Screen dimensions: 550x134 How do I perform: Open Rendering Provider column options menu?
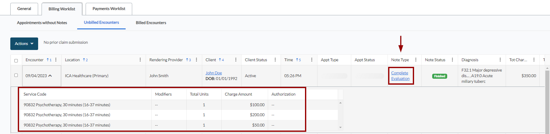(x=197, y=60)
